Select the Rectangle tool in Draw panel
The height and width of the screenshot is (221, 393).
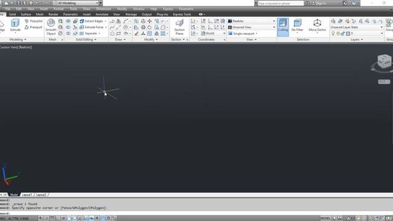pyautogui.click(x=119, y=33)
